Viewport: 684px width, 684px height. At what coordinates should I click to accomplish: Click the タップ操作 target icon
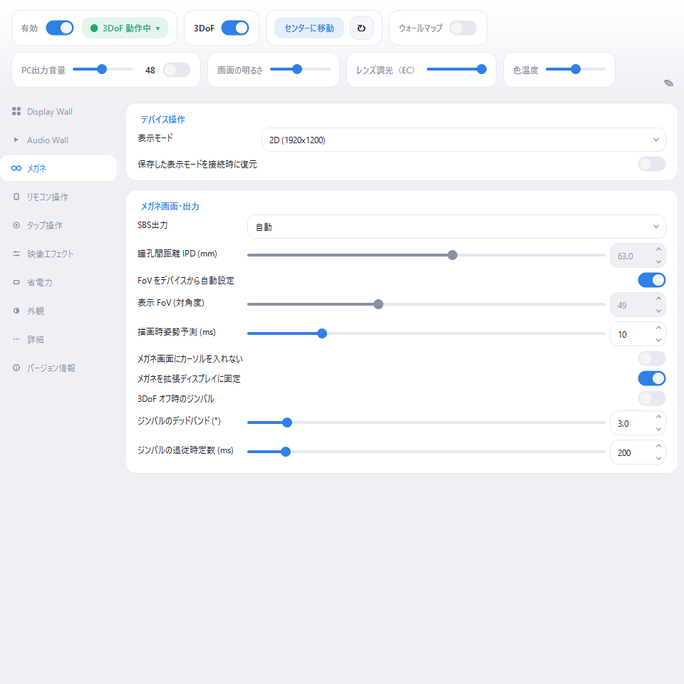[16, 226]
